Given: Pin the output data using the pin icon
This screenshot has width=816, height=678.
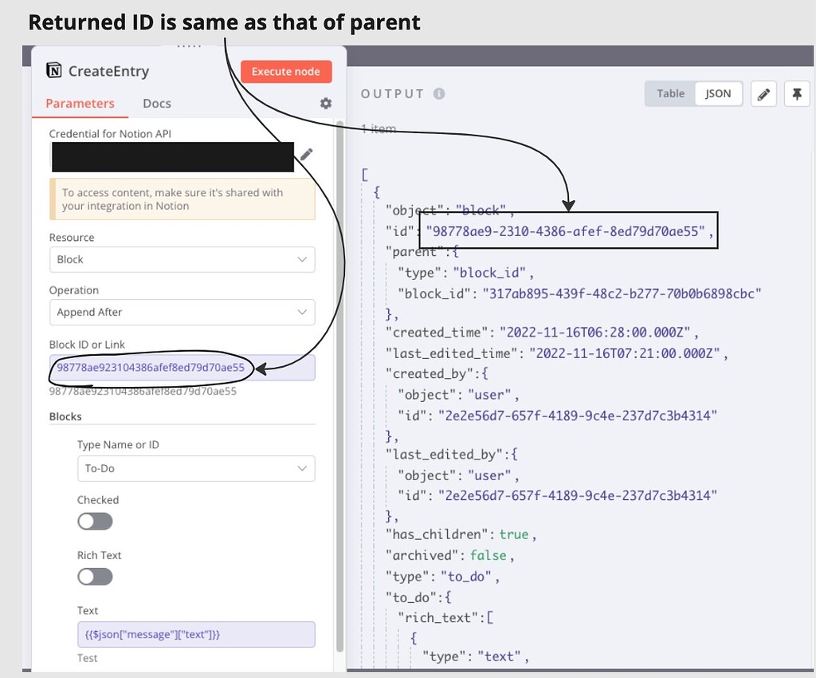Looking at the screenshot, I should pyautogui.click(x=797, y=93).
